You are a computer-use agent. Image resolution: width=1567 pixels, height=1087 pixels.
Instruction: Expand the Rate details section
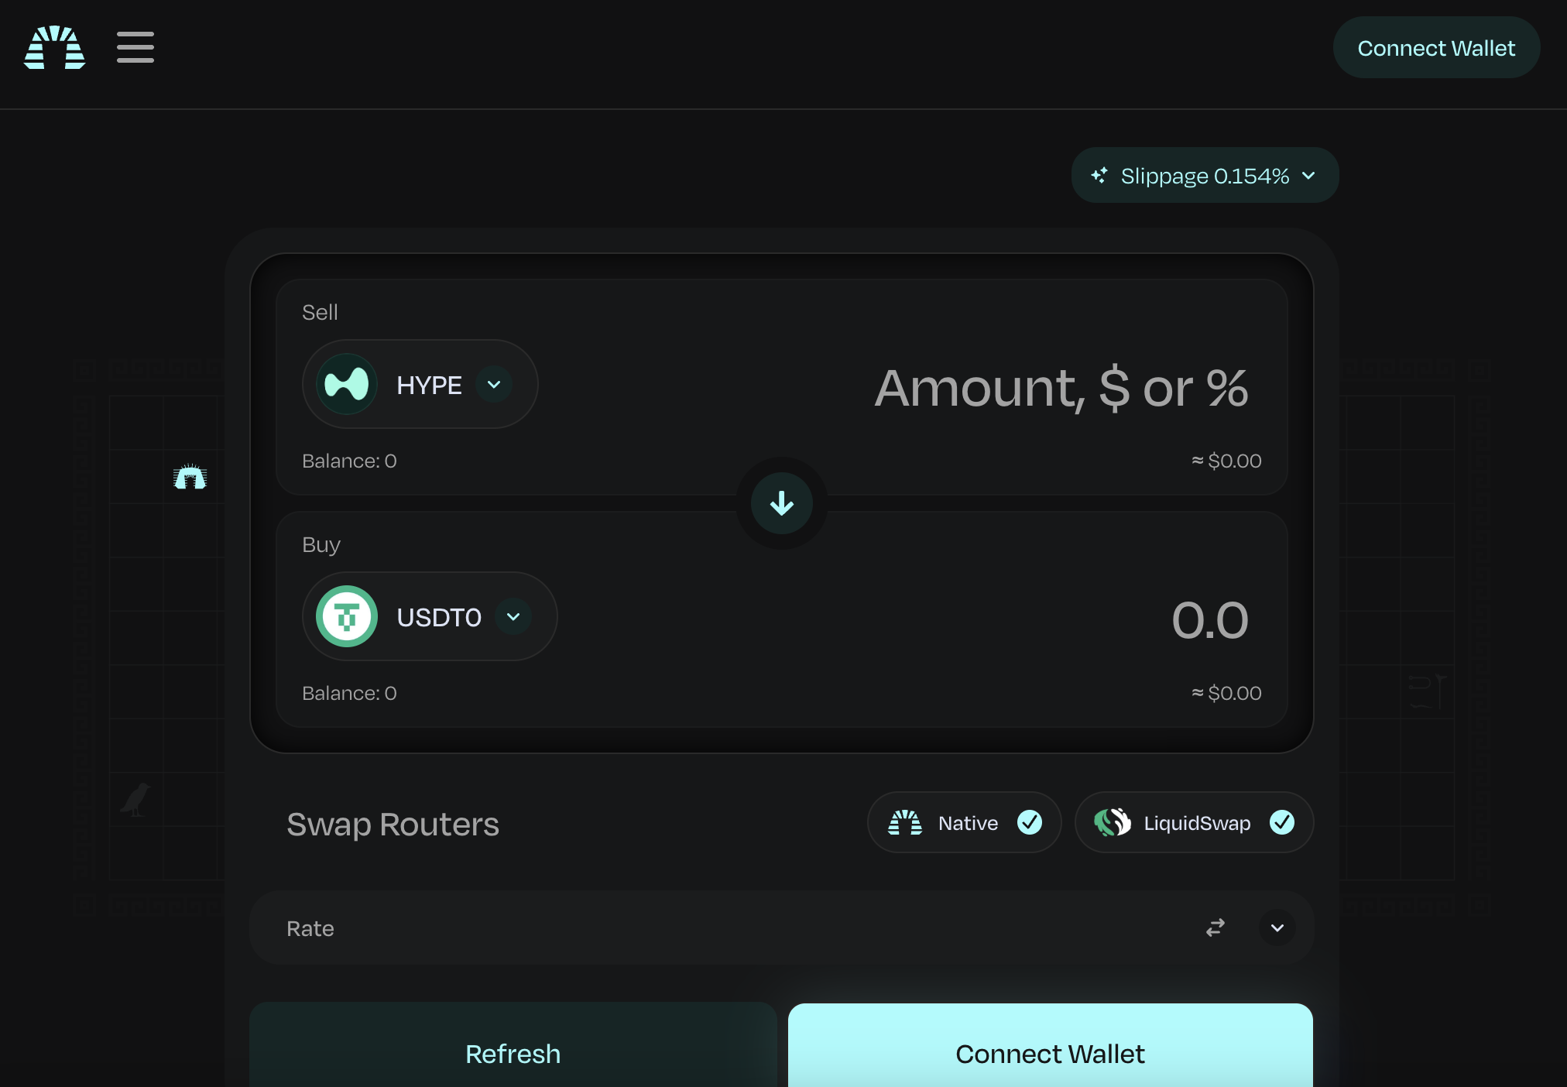coord(1277,928)
